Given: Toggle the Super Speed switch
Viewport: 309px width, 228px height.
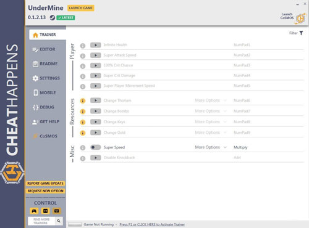Looking at the screenshot, I should [x=96, y=147].
